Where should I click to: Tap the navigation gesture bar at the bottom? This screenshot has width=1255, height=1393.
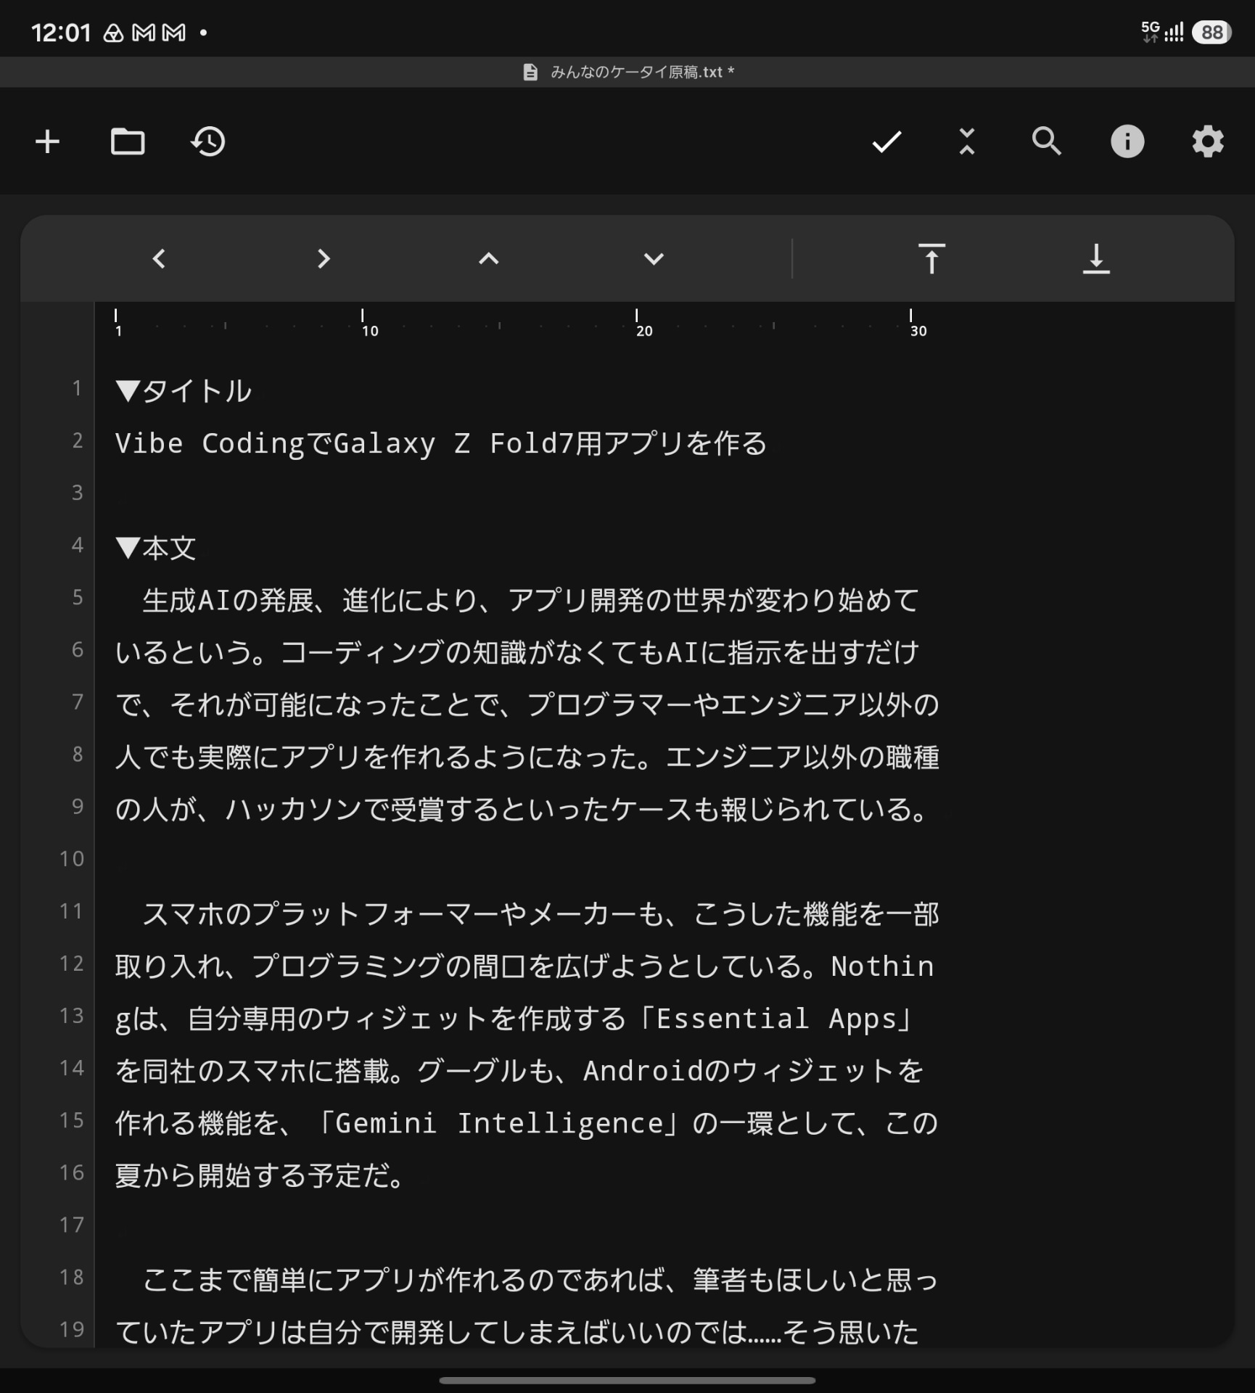pos(627,1380)
